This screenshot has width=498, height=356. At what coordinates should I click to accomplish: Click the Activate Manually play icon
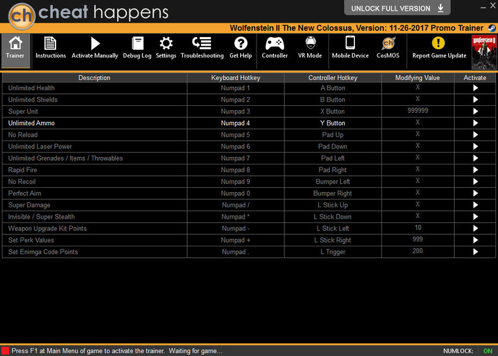point(95,43)
